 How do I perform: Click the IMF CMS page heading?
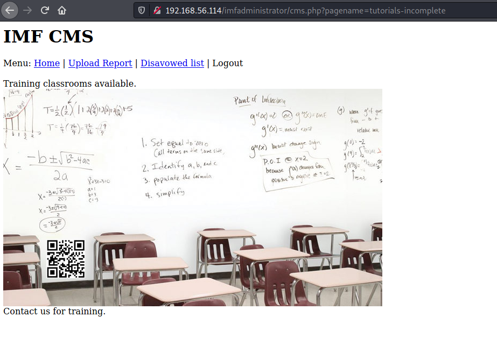click(48, 37)
